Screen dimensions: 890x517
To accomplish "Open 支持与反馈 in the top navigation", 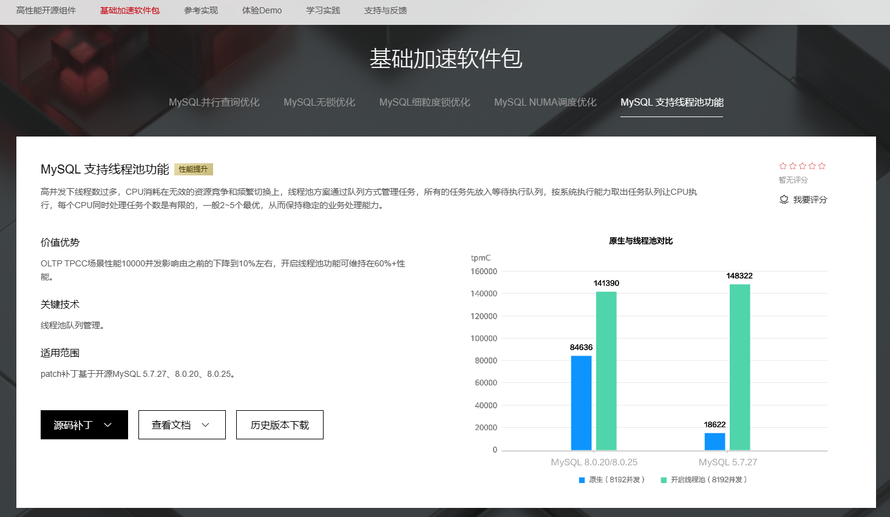I will click(386, 10).
